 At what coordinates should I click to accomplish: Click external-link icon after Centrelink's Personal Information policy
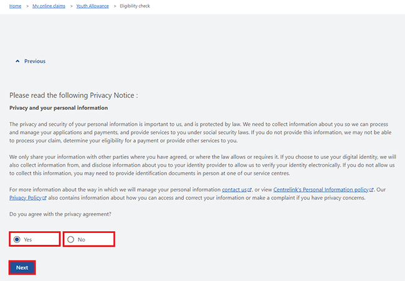point(371,190)
